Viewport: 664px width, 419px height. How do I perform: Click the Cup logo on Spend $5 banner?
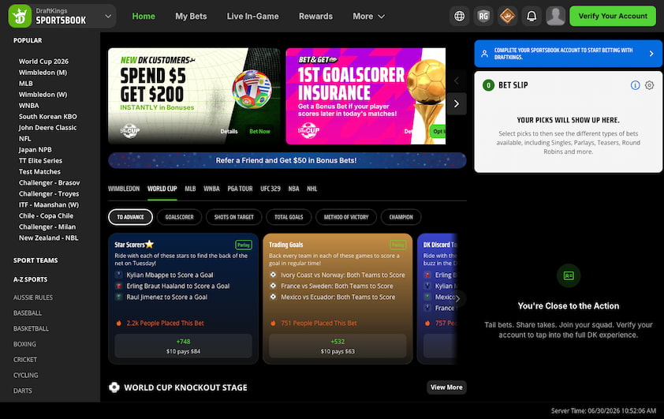pyautogui.click(x=129, y=130)
